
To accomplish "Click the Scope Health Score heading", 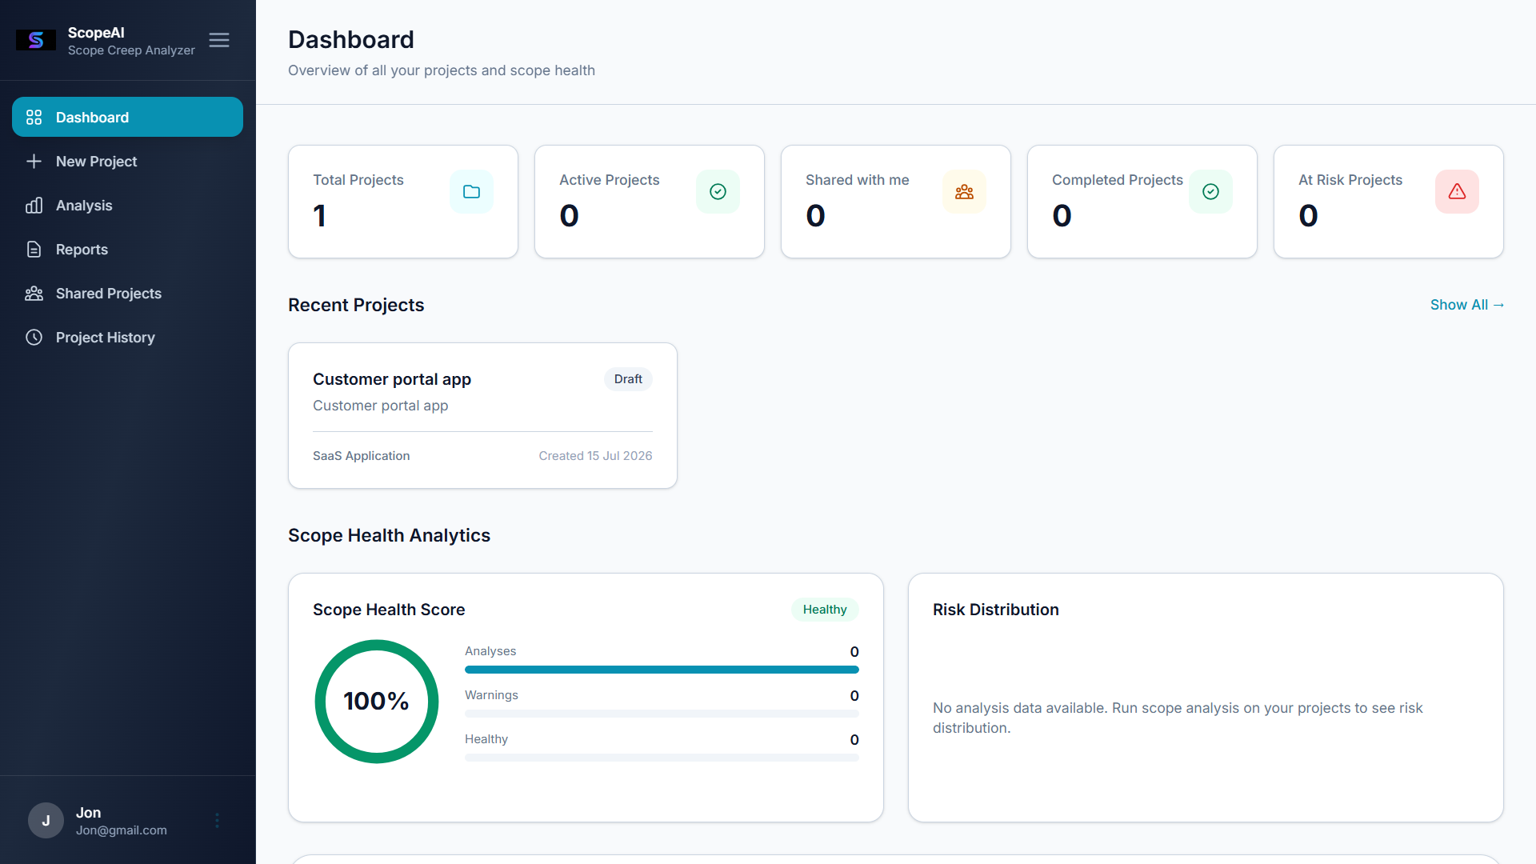I will (x=389, y=610).
